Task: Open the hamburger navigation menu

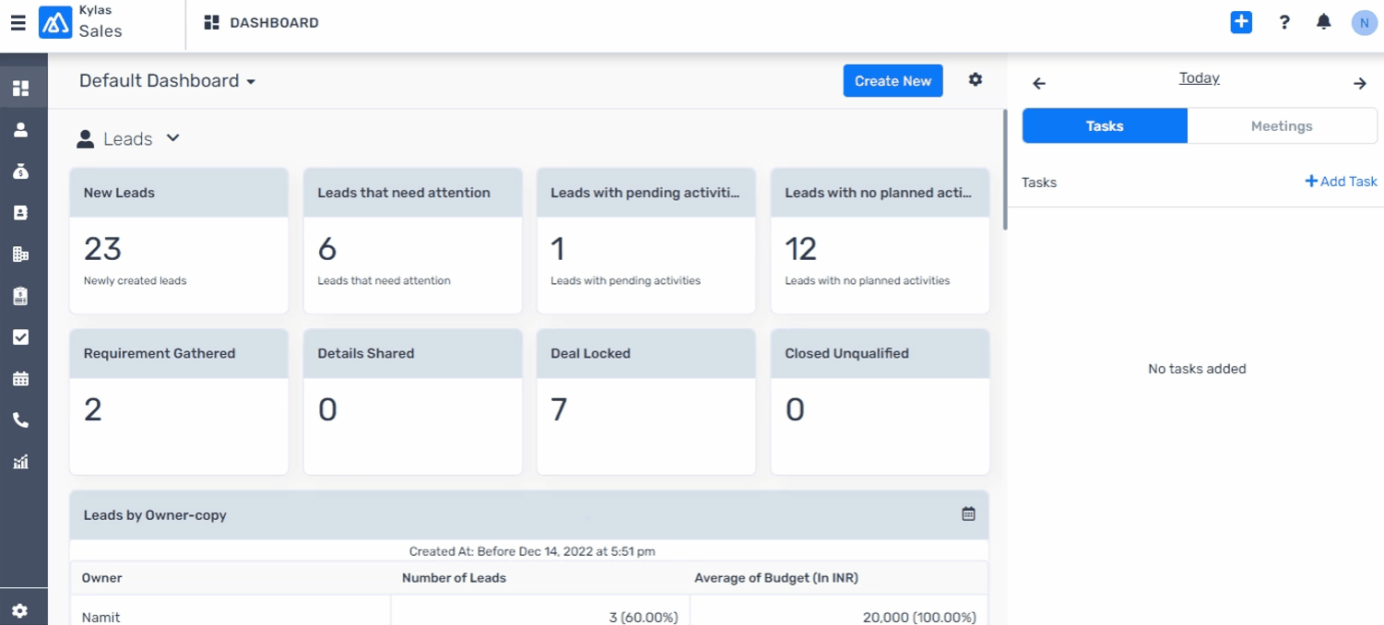Action: 18,23
